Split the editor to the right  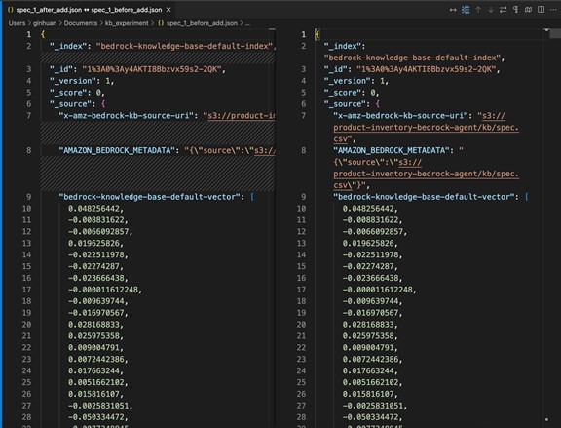(x=541, y=10)
